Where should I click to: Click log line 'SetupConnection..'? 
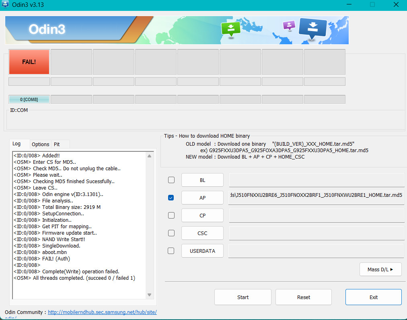(x=49, y=213)
